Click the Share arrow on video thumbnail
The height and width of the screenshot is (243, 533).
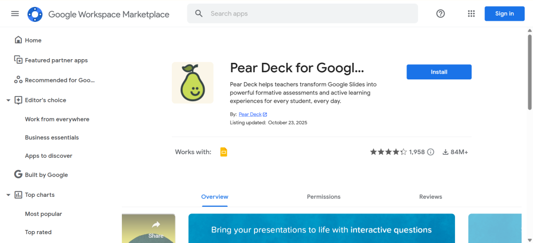point(156,225)
